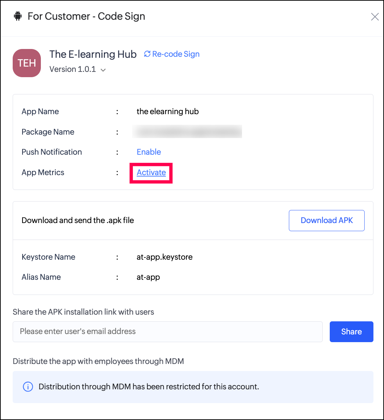This screenshot has width=384, height=420.
Task: Close the Code Sign dialog
Action: click(374, 17)
